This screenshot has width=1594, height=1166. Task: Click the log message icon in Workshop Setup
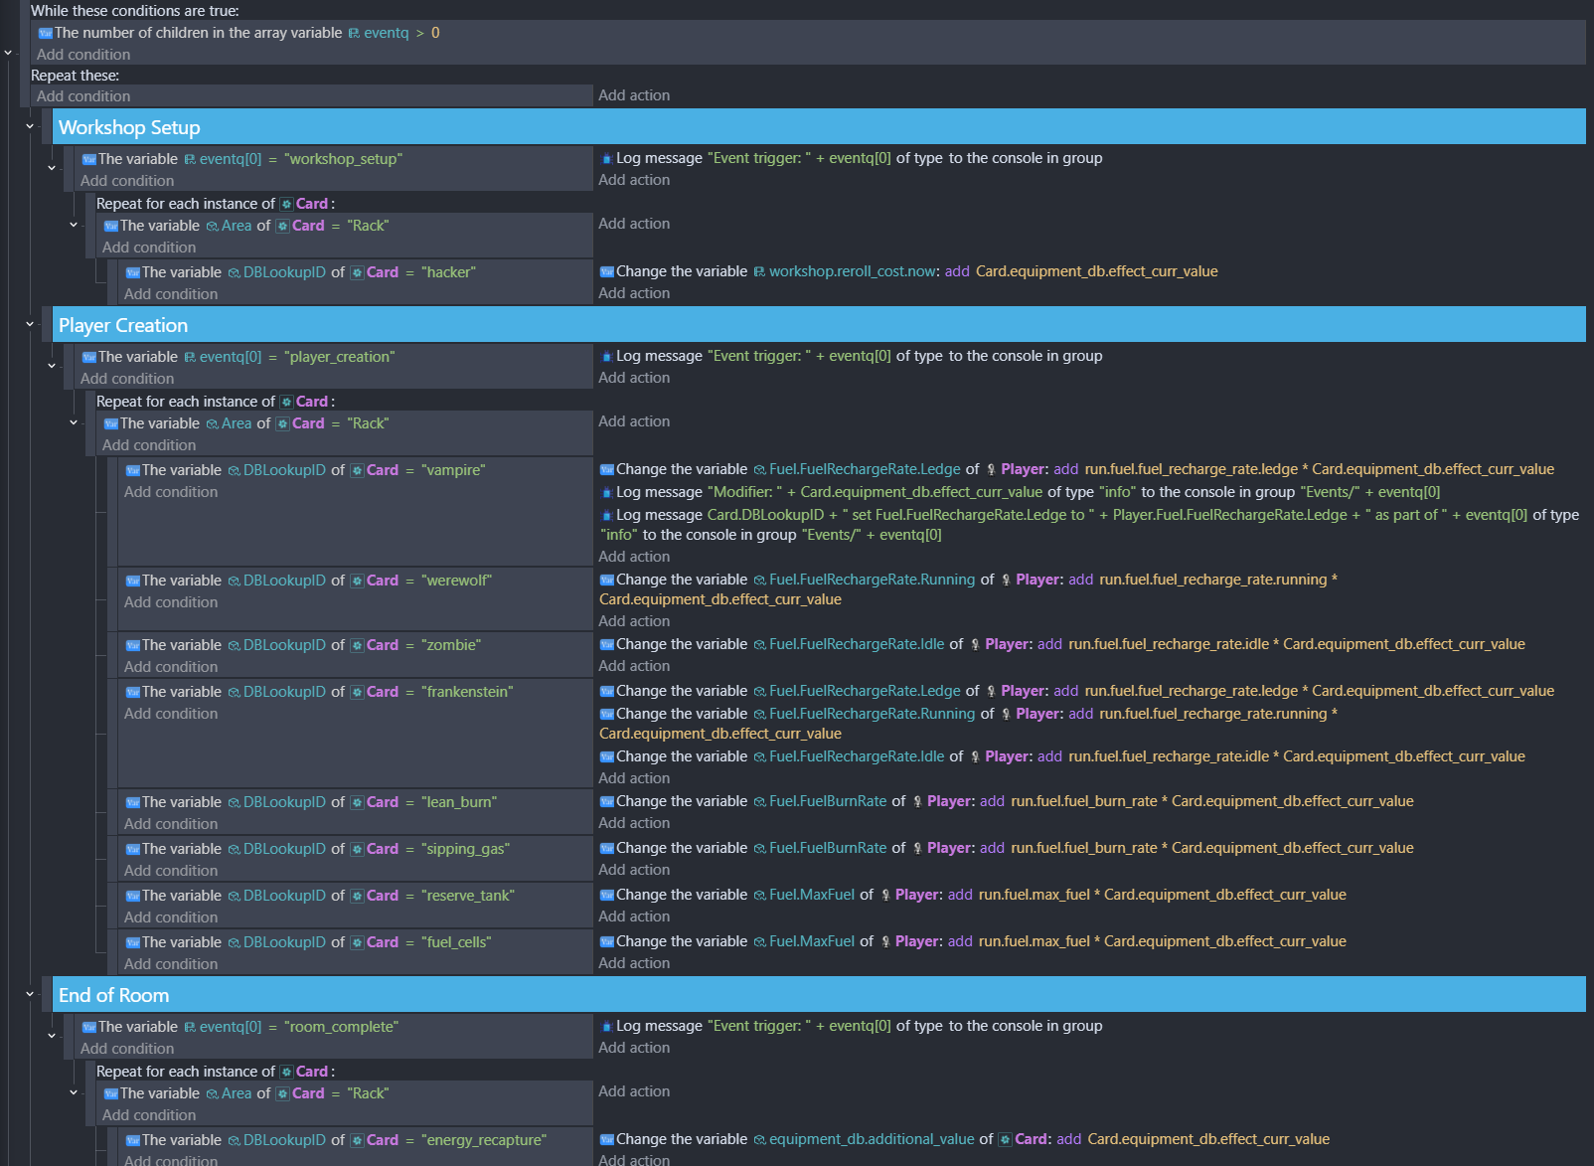coord(606,158)
